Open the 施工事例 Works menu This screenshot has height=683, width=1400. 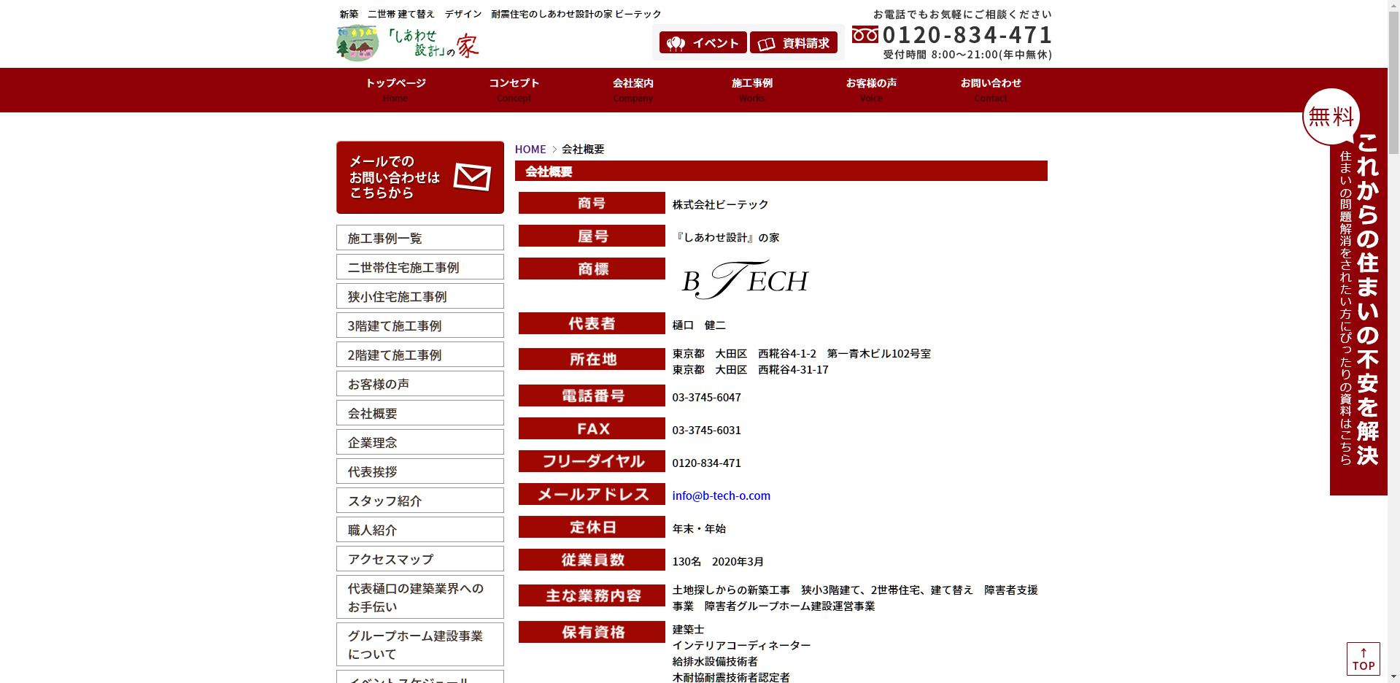752,90
